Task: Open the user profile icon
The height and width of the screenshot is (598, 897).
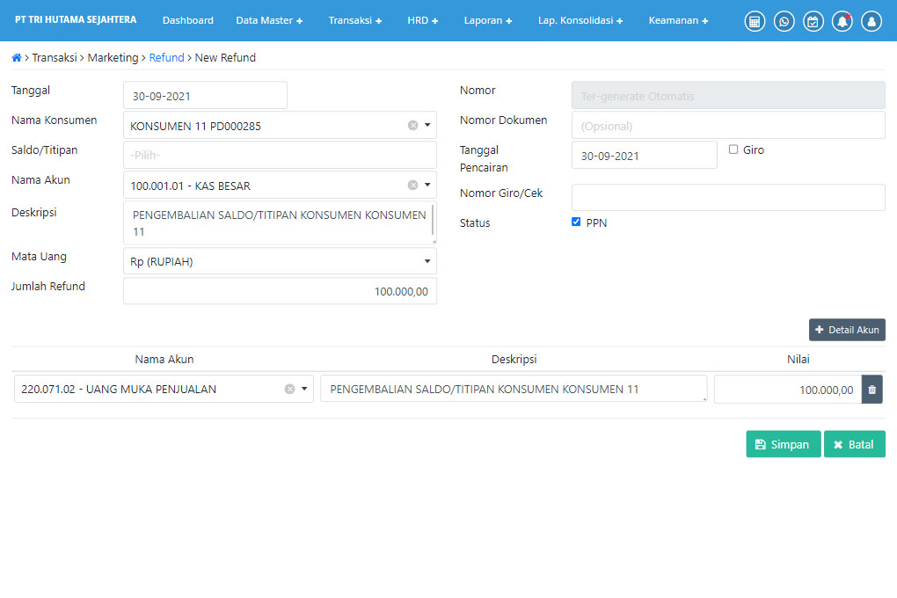Action: 871,21
